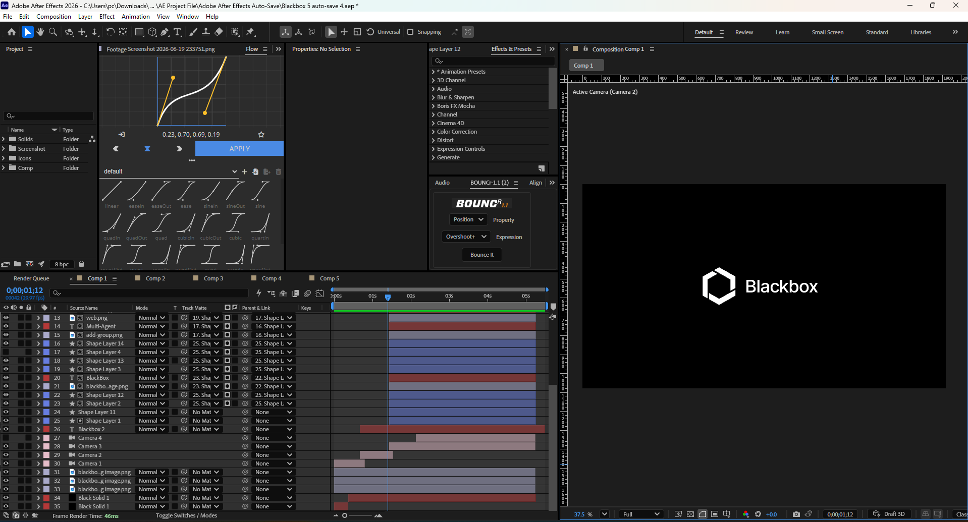968x522 pixels.
Task: Select the Hand tool
Action: pos(40,32)
